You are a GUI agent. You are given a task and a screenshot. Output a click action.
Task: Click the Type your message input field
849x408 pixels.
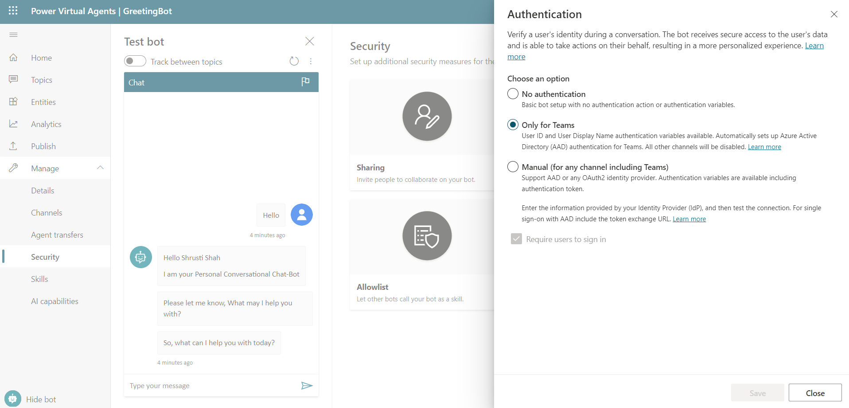pos(199,385)
